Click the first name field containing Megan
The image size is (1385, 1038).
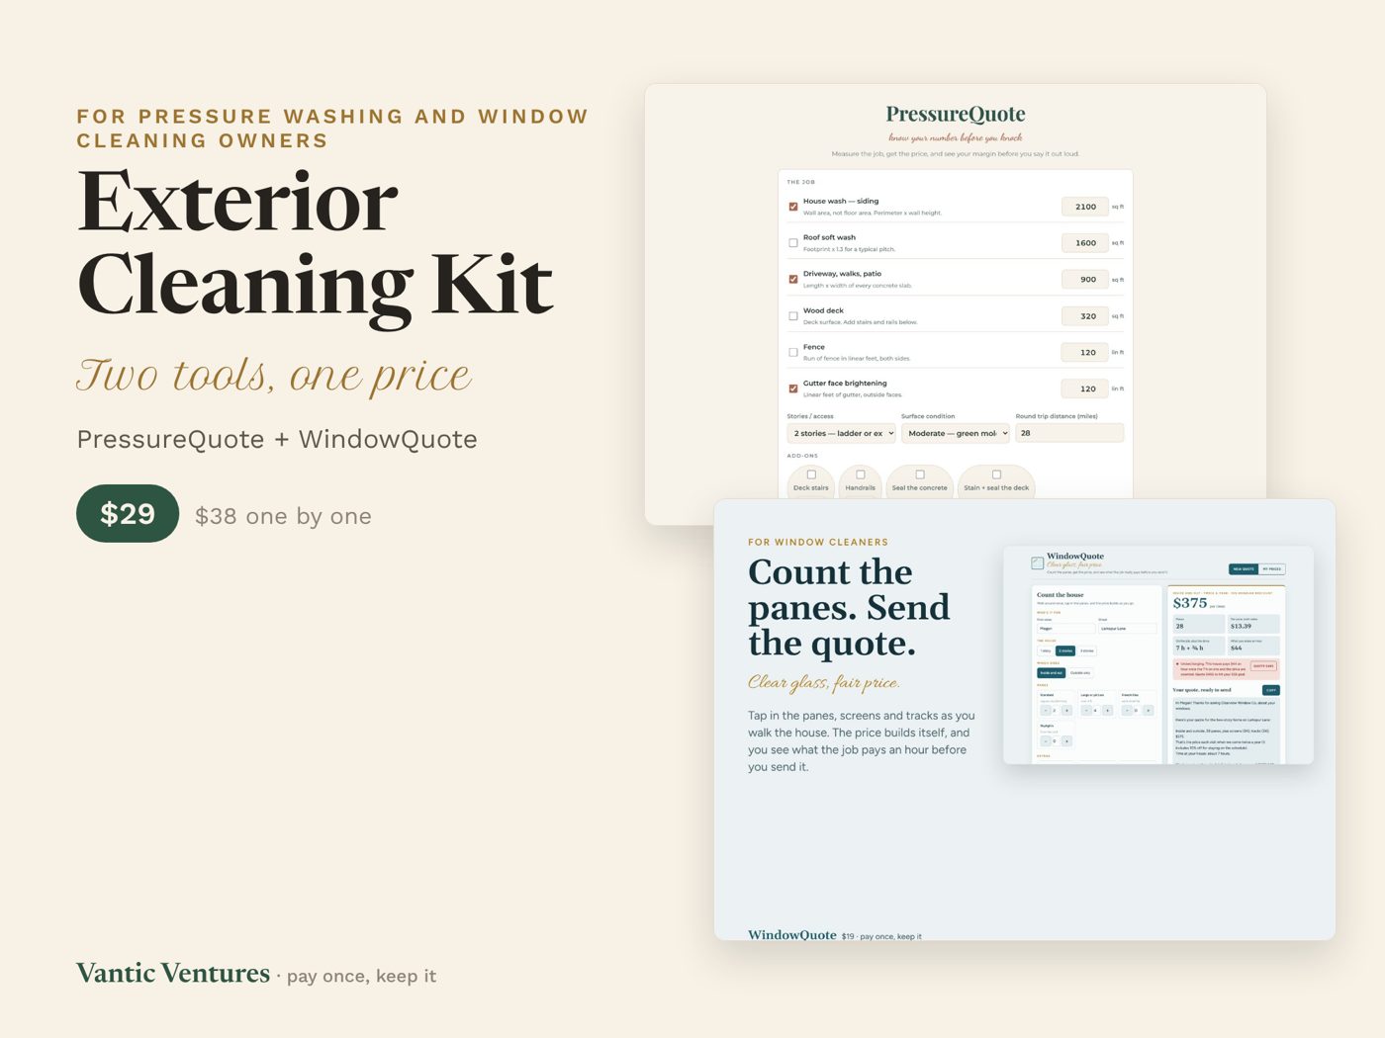click(x=1066, y=629)
